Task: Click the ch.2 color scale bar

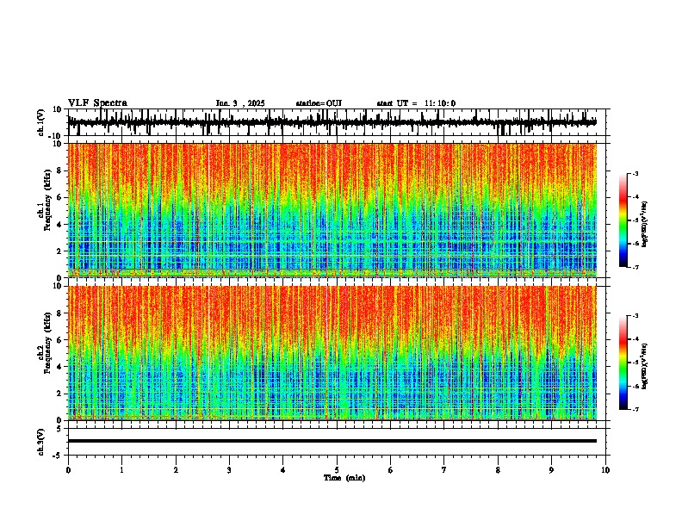Action: 623,363
